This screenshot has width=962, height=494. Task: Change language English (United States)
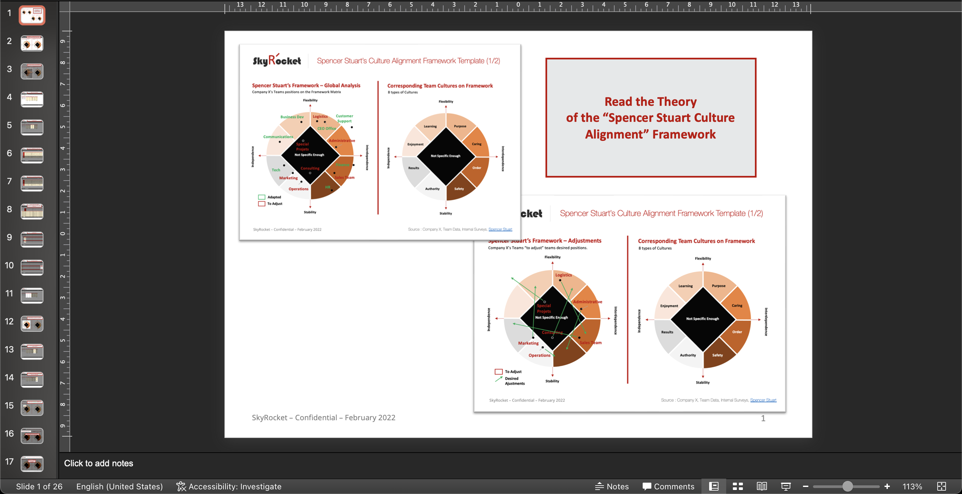pyautogui.click(x=120, y=486)
